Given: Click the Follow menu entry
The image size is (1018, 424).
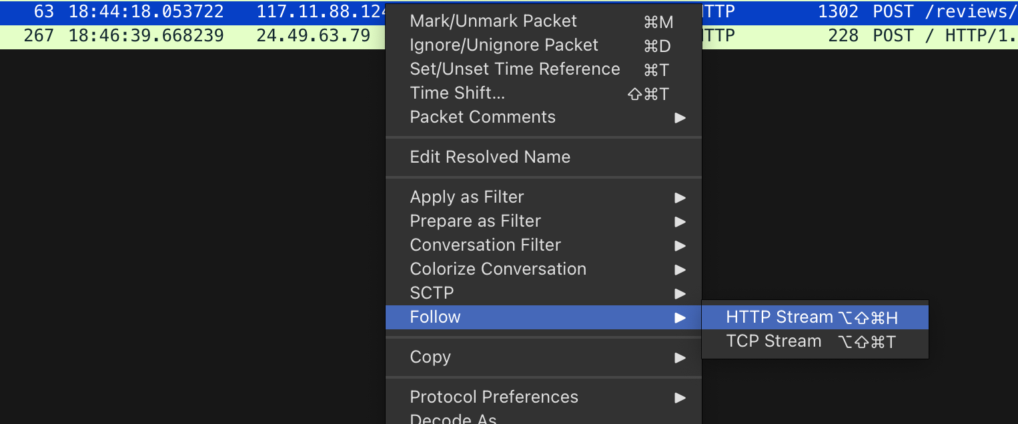Looking at the screenshot, I should [435, 317].
